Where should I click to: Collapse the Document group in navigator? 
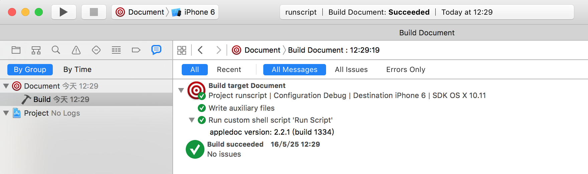pyautogui.click(x=6, y=86)
